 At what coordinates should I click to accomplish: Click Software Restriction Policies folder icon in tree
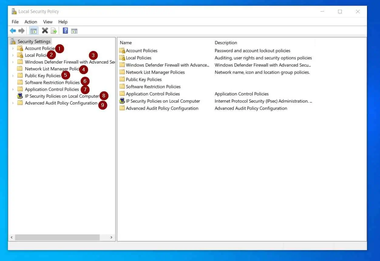(20, 83)
